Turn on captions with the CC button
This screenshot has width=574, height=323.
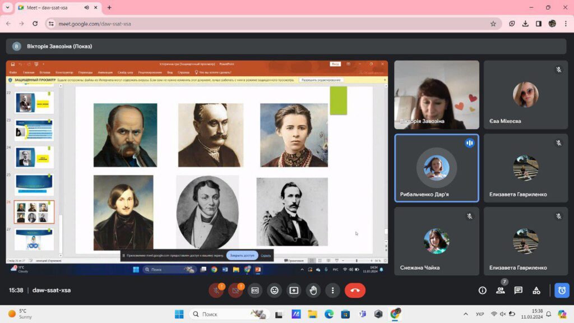pos(255,290)
